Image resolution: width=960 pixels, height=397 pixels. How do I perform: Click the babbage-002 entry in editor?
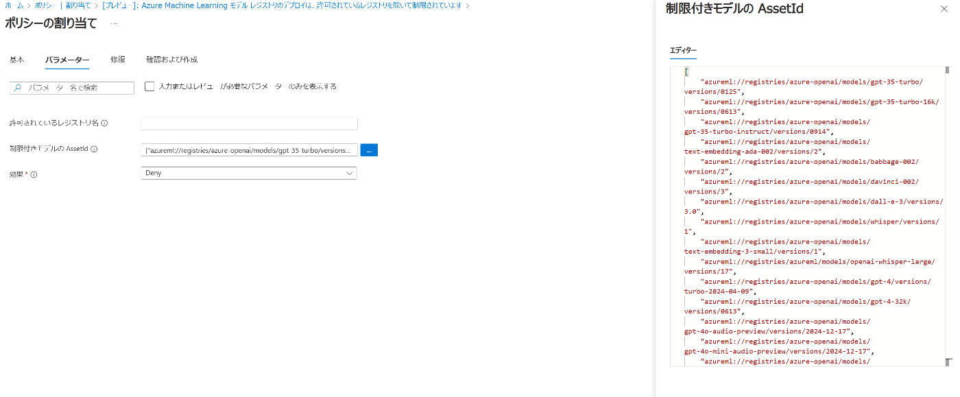pyautogui.click(x=809, y=161)
